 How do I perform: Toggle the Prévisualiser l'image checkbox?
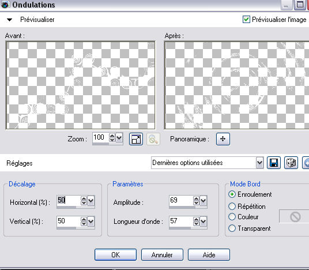click(x=246, y=20)
